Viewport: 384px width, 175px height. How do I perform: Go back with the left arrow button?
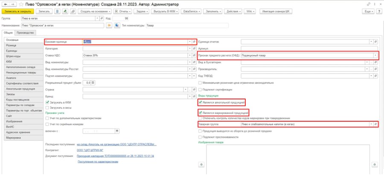6,4
